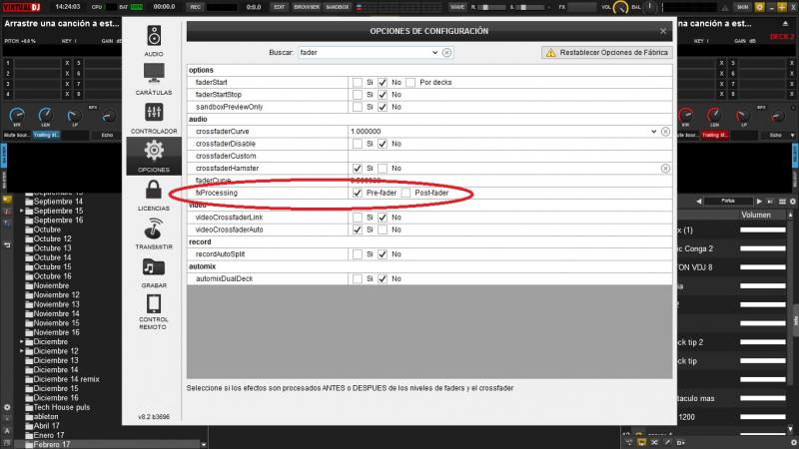
Task: Check Si for automixDualDeck
Action: (358, 278)
